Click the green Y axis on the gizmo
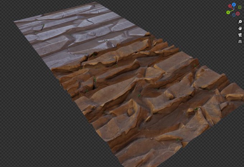This screenshot has height=167, width=244. (x=228, y=13)
